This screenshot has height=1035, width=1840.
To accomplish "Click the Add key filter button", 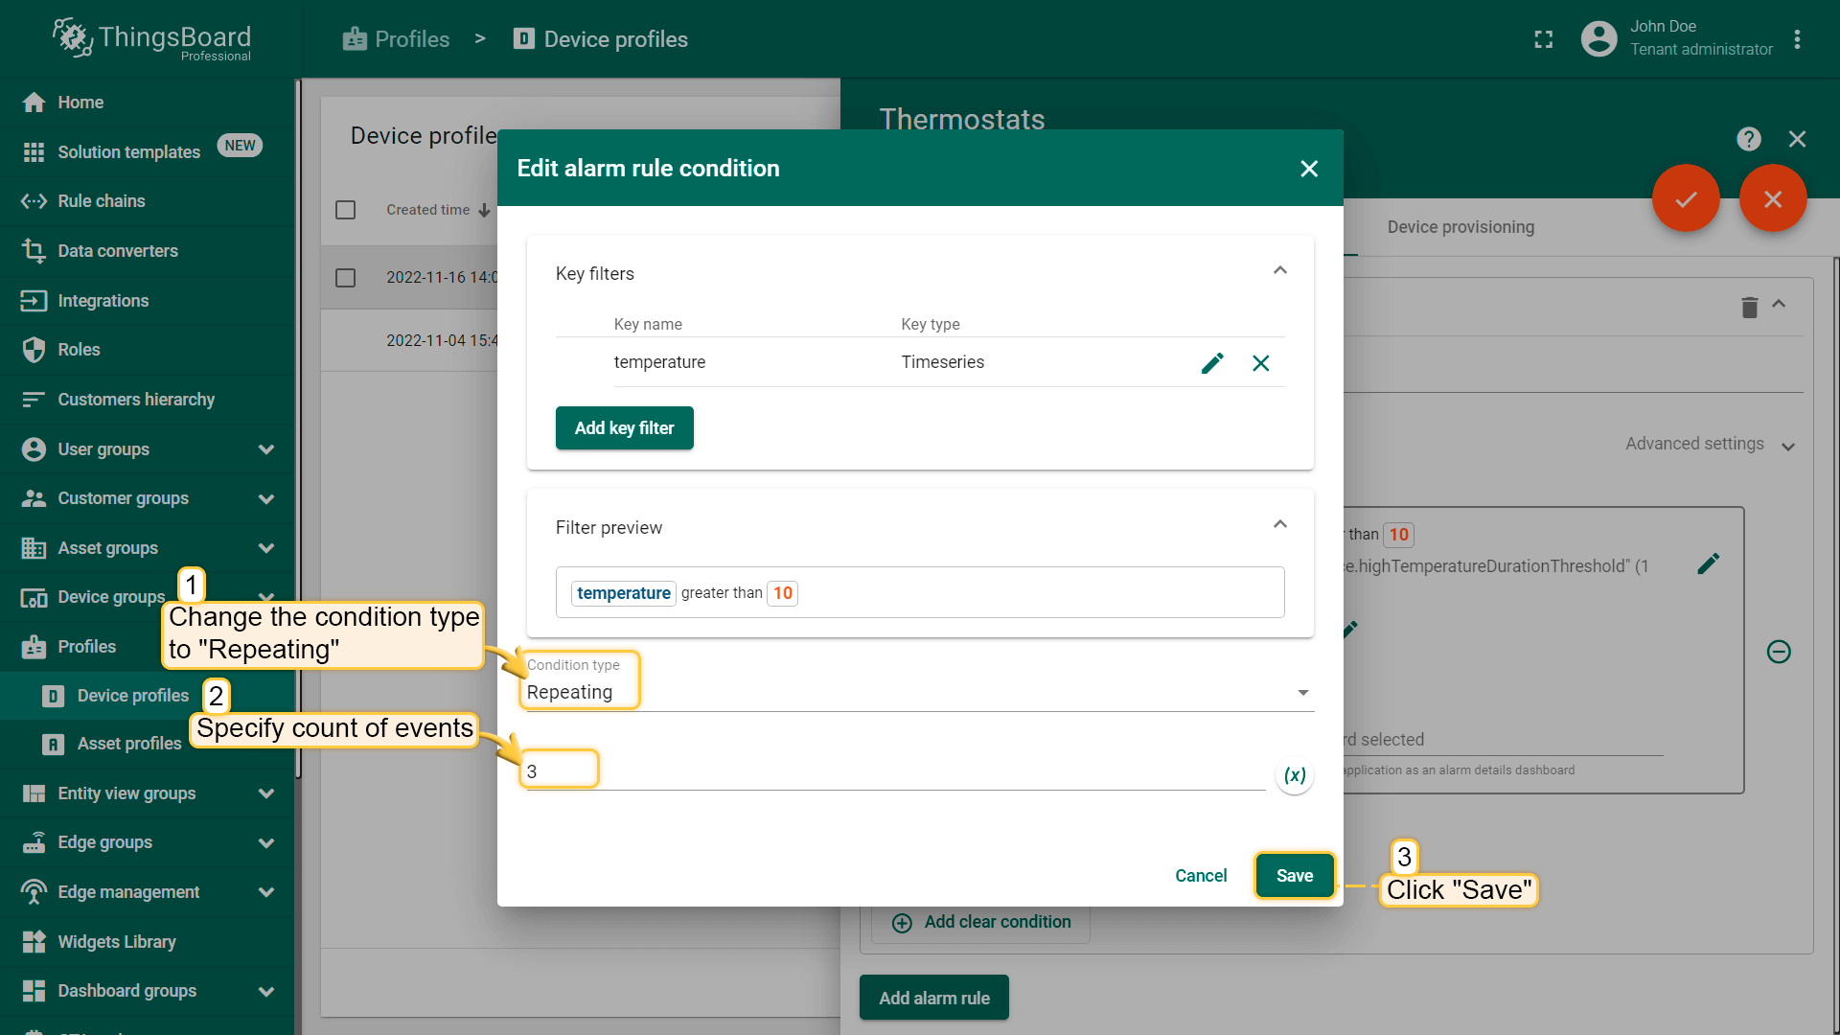I will coord(625,428).
